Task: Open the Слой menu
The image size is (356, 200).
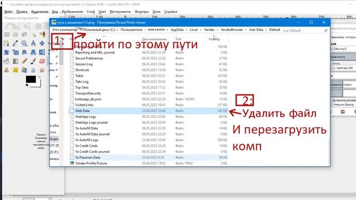Action: point(91,12)
